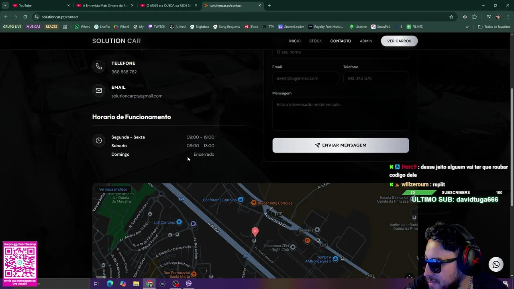The image size is (514, 289).
Task: Click the clock icon beside opening hours
Action: coord(99,140)
